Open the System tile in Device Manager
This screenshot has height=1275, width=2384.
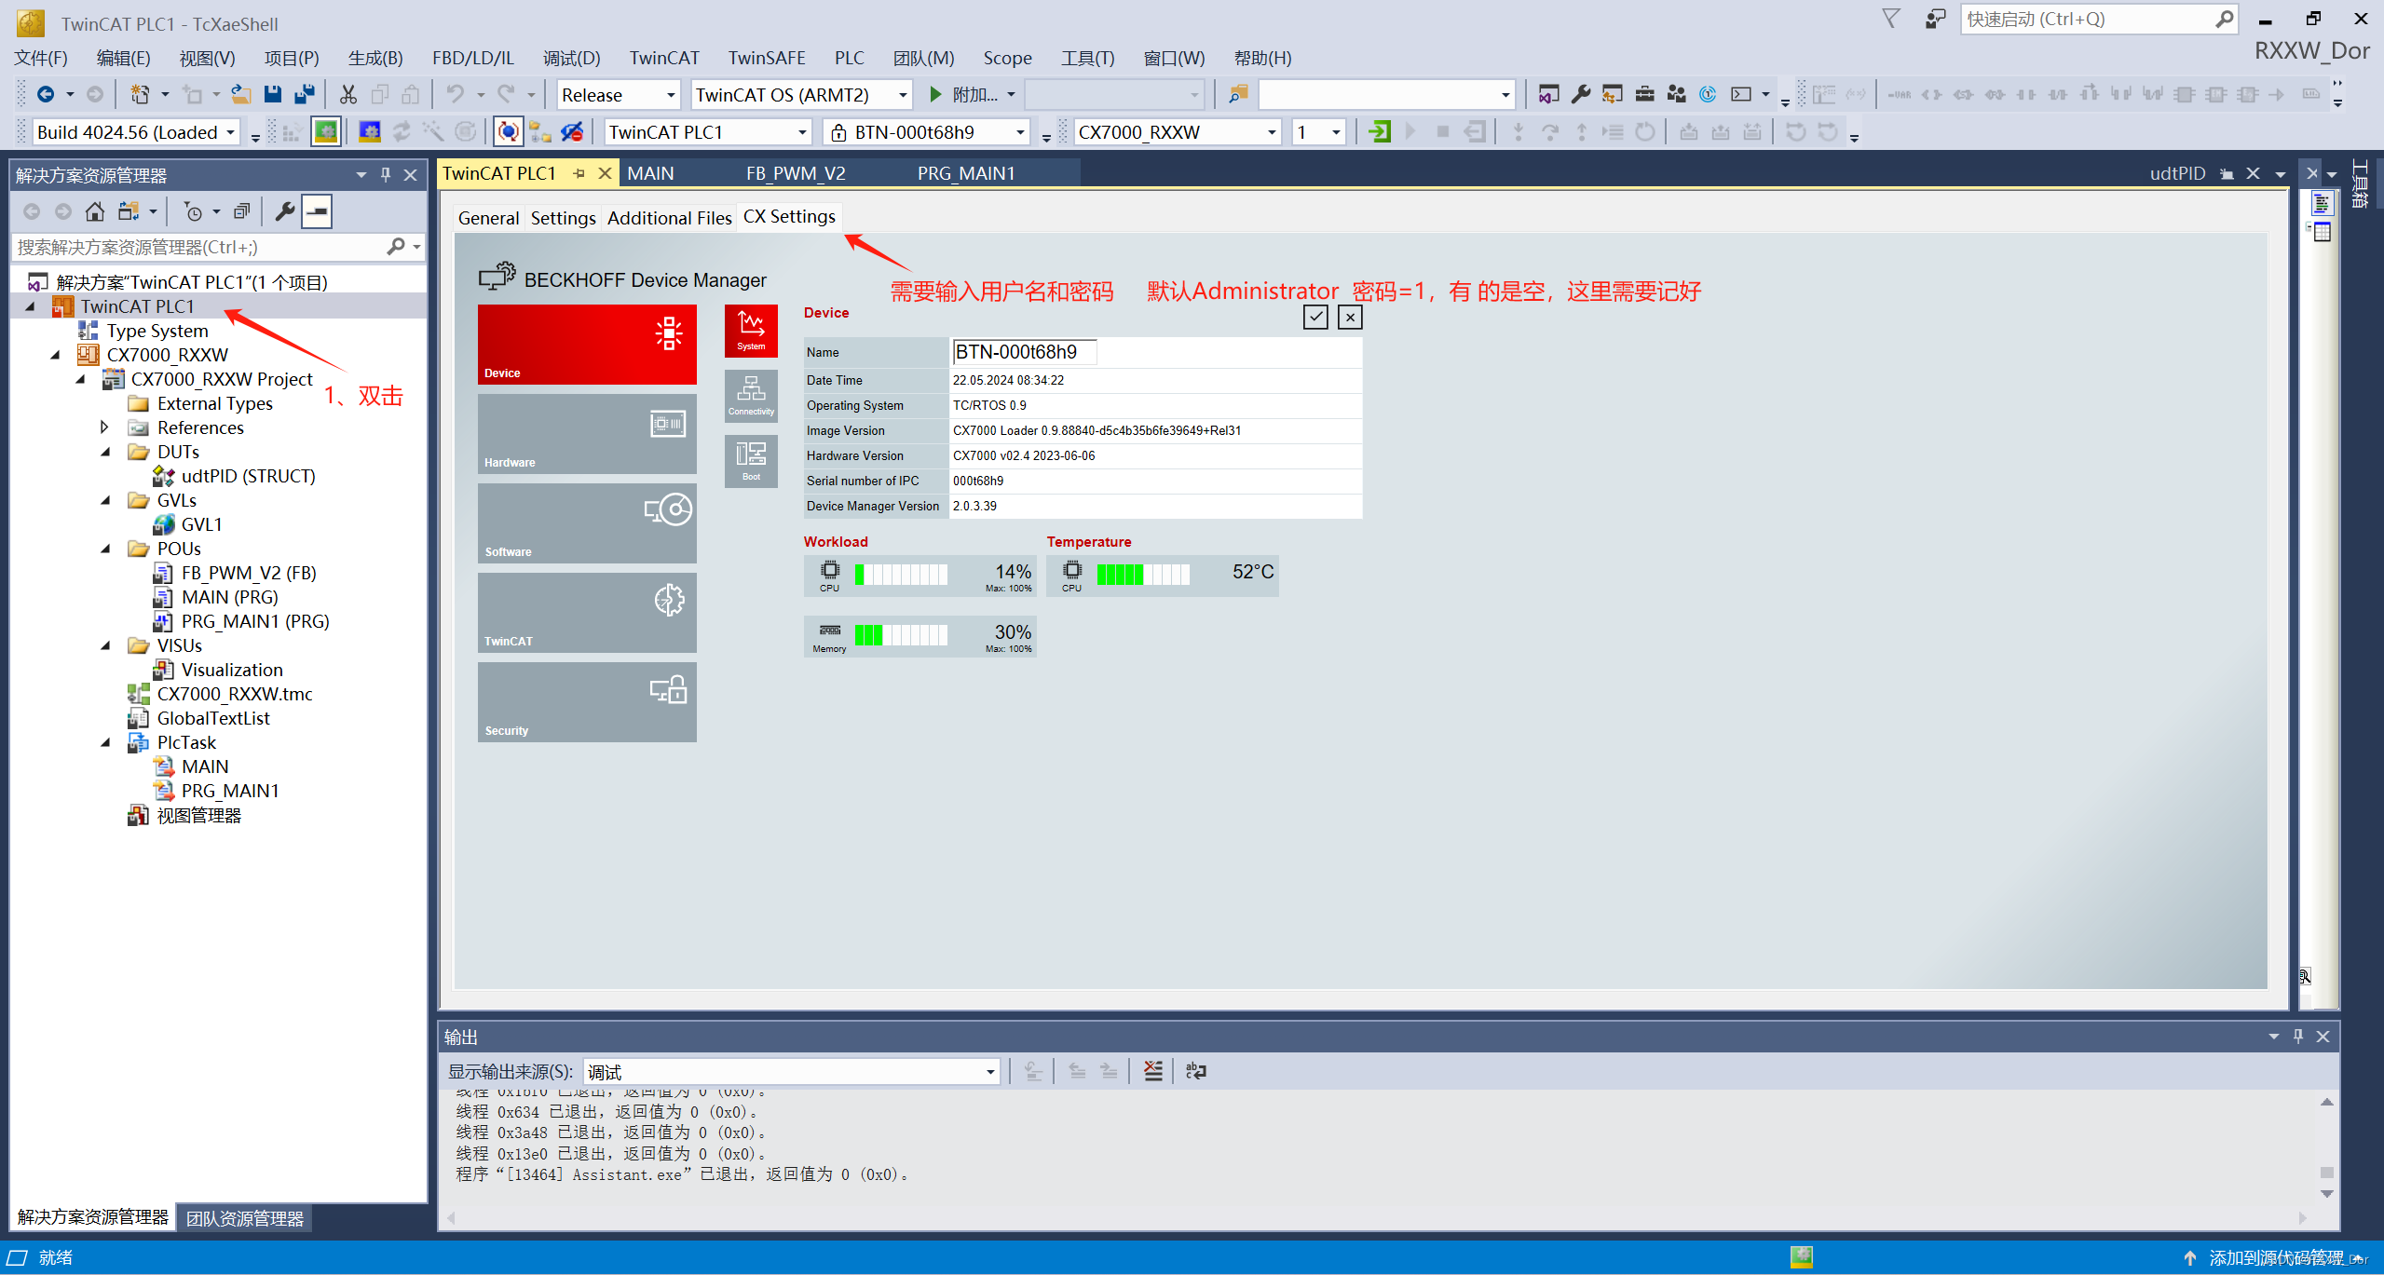click(x=751, y=331)
